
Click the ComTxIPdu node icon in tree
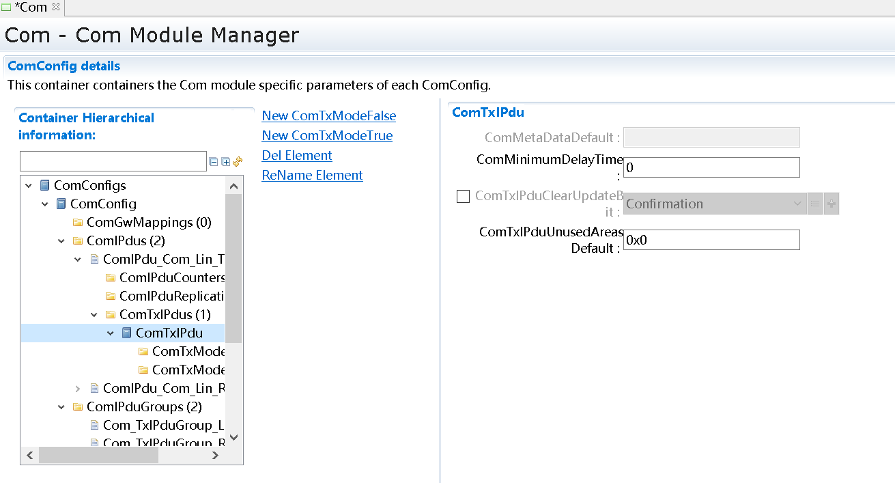[x=127, y=333]
